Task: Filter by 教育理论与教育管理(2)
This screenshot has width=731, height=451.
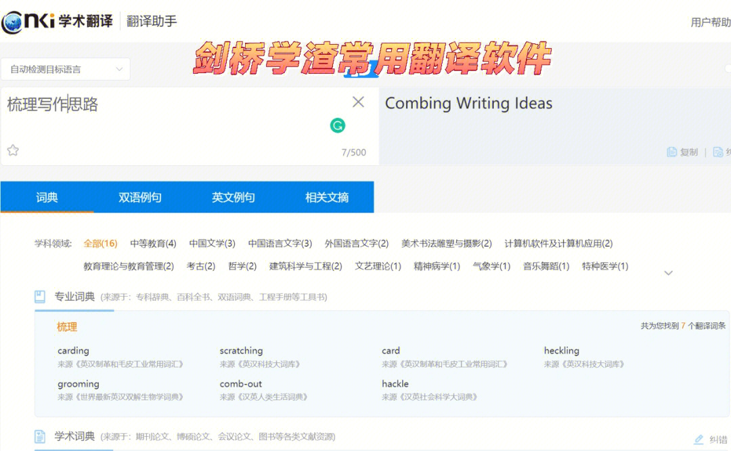Action: pos(129,266)
